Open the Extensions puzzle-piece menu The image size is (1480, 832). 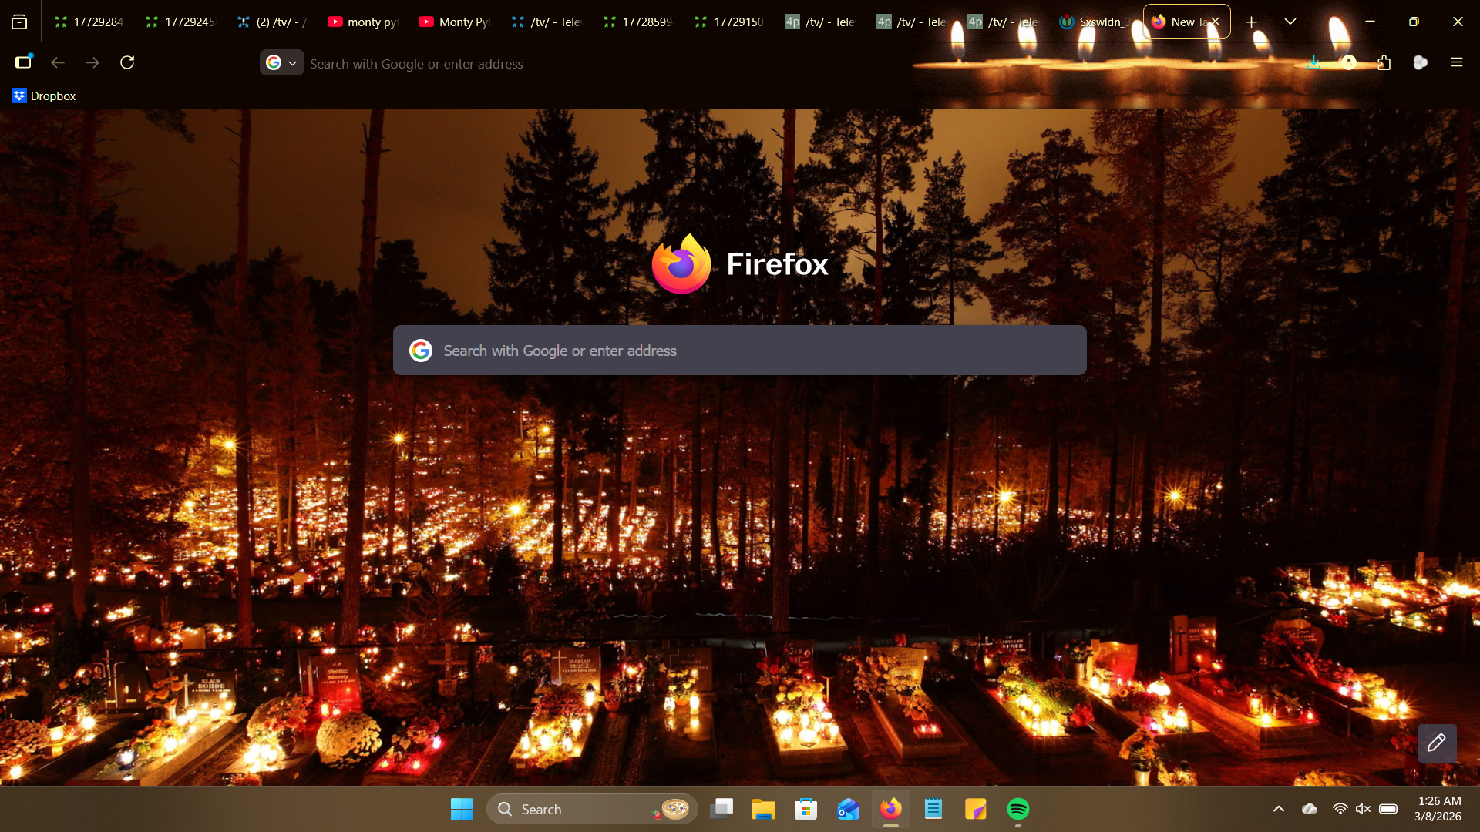pyautogui.click(x=1384, y=62)
